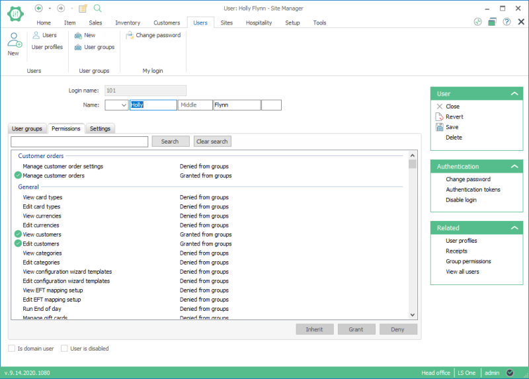The image size is (529, 379).
Task: Click the Middle name input field
Action: (x=195, y=105)
